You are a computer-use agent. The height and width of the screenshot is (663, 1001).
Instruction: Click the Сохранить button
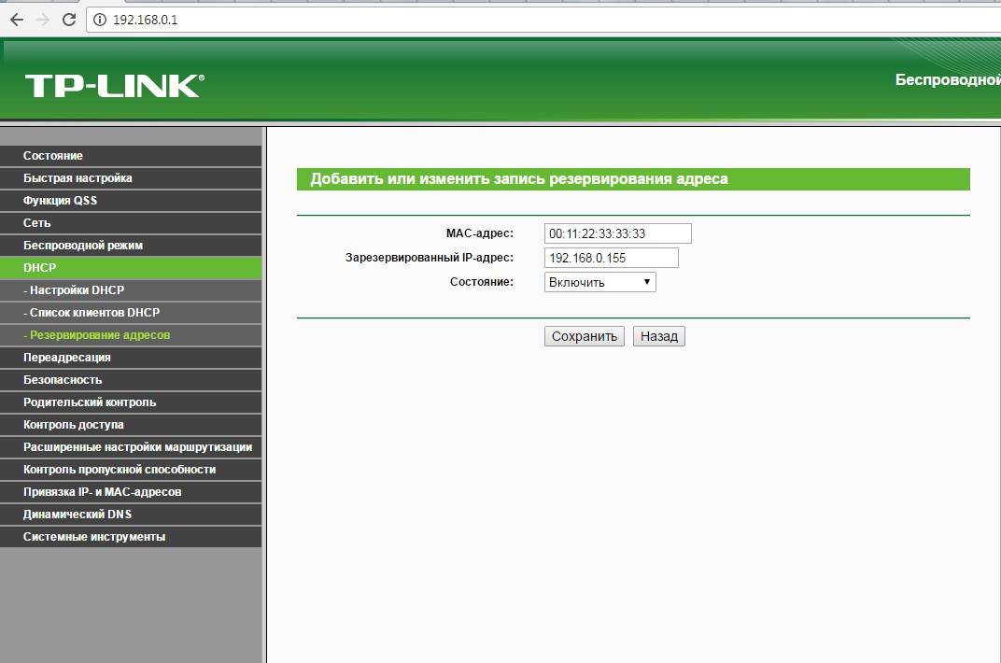[585, 336]
